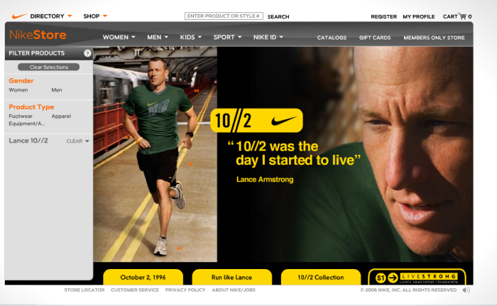Filter products by Men gender
The height and width of the screenshot is (306, 497).
pyautogui.click(x=57, y=90)
